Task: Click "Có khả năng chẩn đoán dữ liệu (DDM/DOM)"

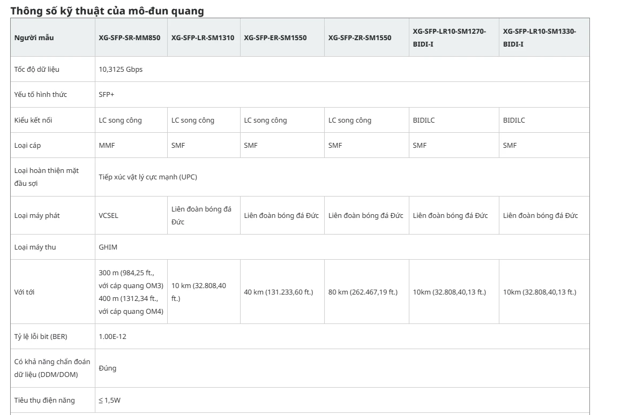Action: tap(53, 368)
